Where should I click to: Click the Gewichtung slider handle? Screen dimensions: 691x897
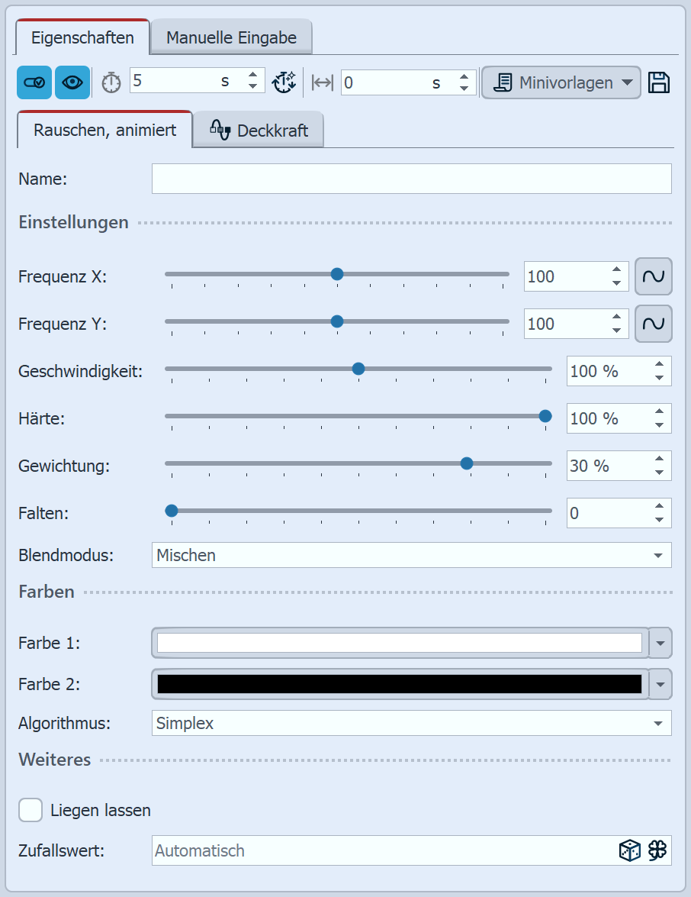point(466,463)
